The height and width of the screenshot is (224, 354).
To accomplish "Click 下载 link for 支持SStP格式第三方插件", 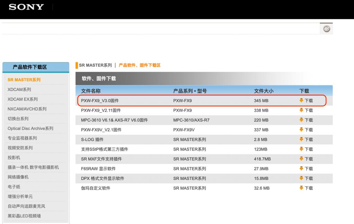I will coord(309,149).
